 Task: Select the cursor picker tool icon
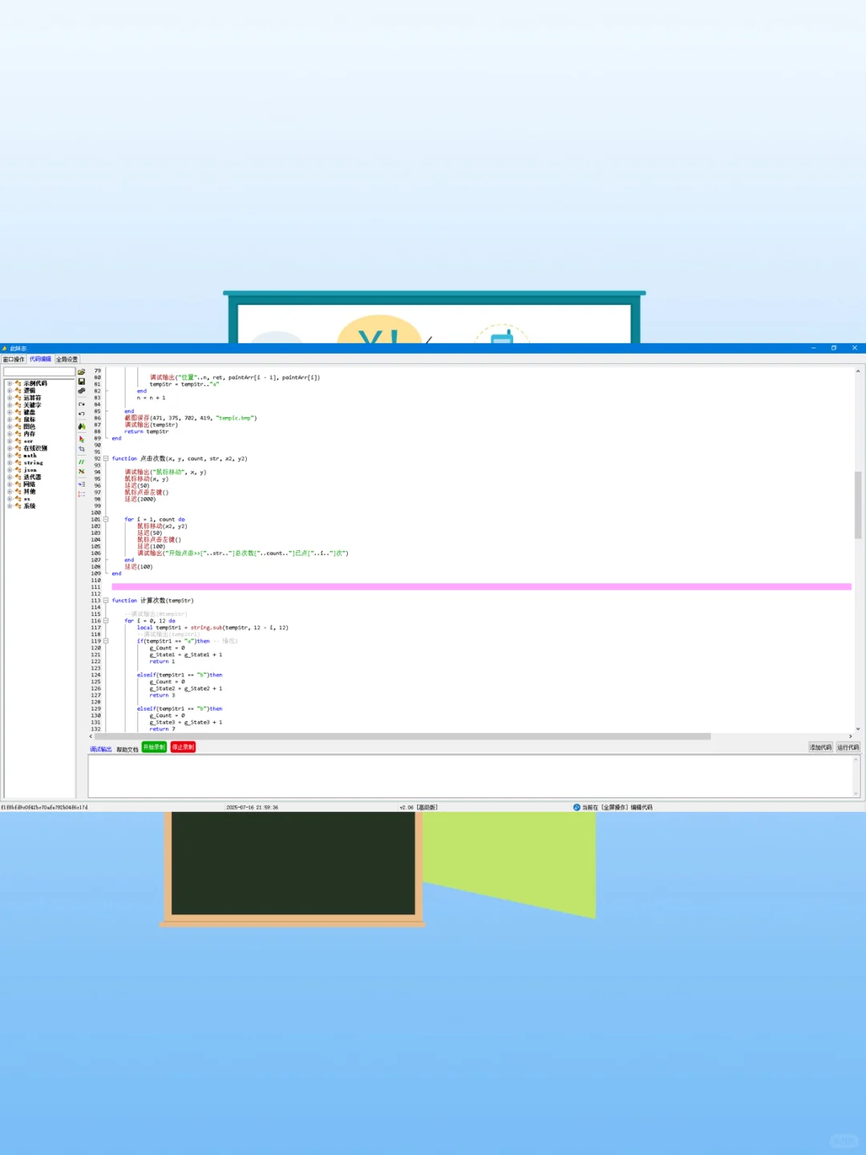point(82,440)
